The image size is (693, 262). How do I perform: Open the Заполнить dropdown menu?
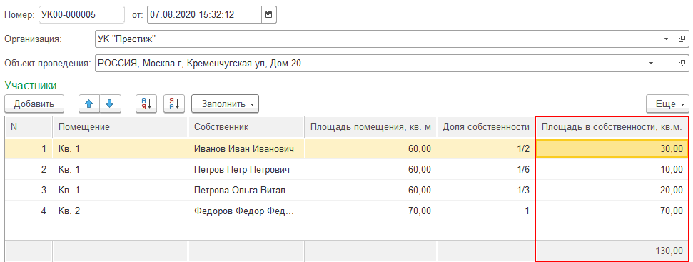click(225, 104)
